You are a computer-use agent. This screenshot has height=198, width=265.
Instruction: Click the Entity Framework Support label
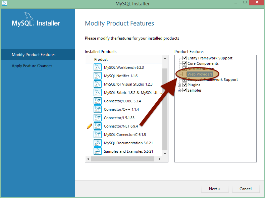click(210, 58)
